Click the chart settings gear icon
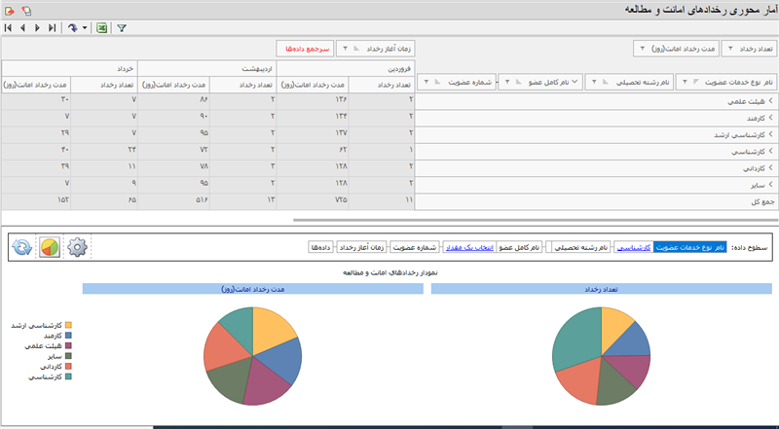This screenshot has width=779, height=429. [78, 247]
